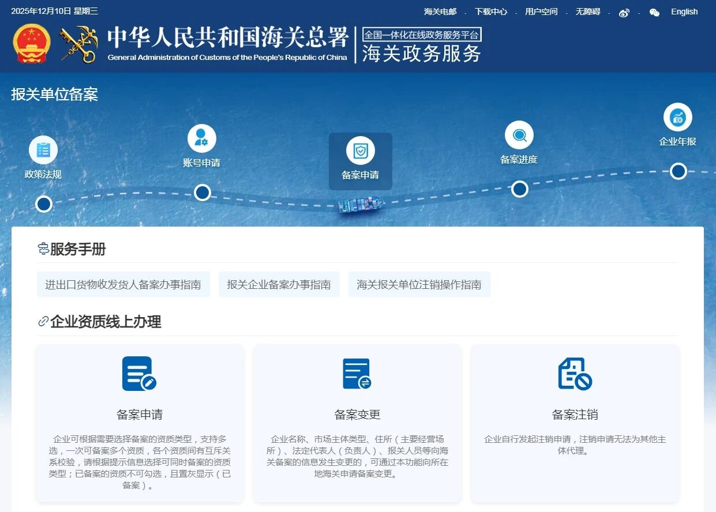Screen dimensions: 716x512
Task: Open 进出口货物收发货人备案办事指南 guide
Action: [123, 284]
